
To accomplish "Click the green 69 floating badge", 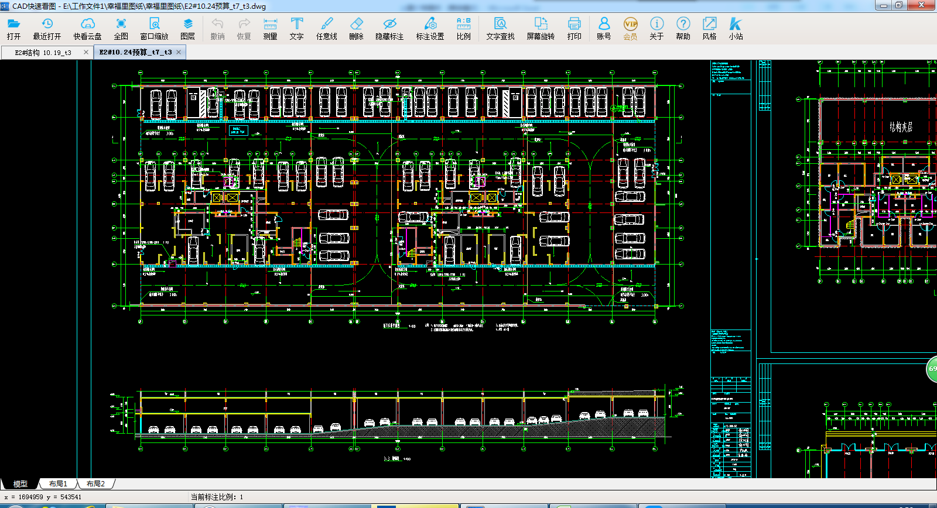I will (x=932, y=369).
